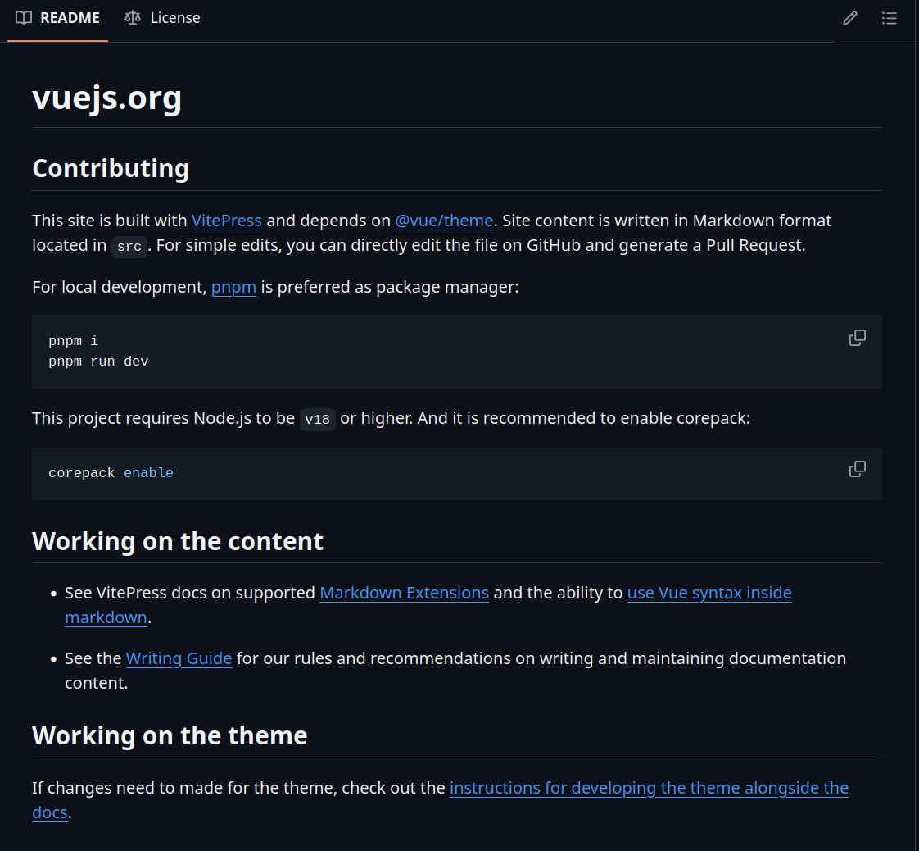The height and width of the screenshot is (851, 919).
Task: Open the VitePress link
Action: coord(226,221)
